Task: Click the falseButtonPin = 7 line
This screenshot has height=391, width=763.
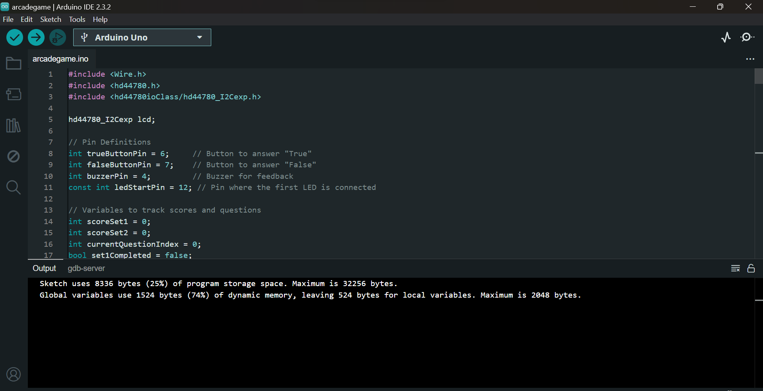Action: tap(121, 165)
